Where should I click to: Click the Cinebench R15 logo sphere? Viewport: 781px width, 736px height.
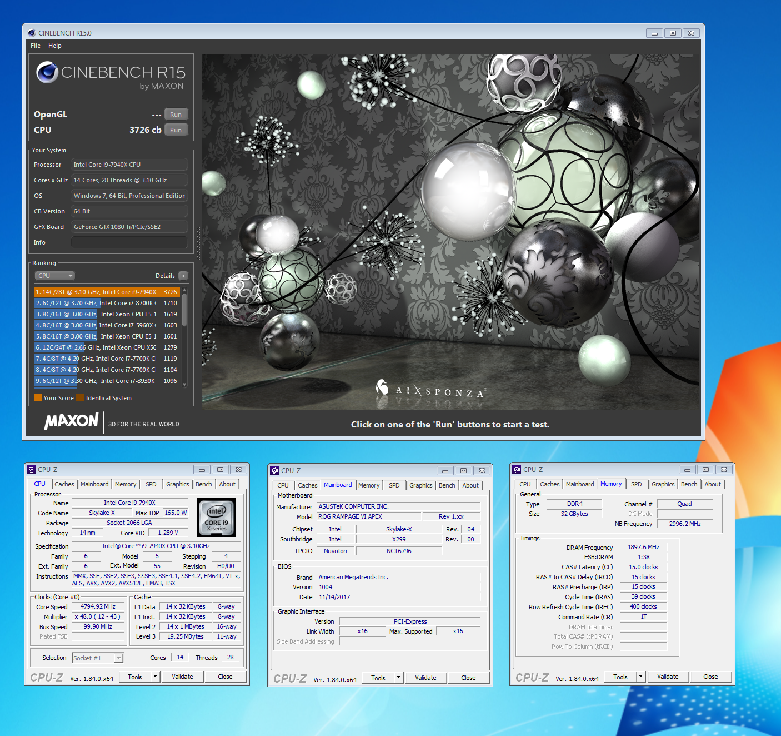coord(47,72)
